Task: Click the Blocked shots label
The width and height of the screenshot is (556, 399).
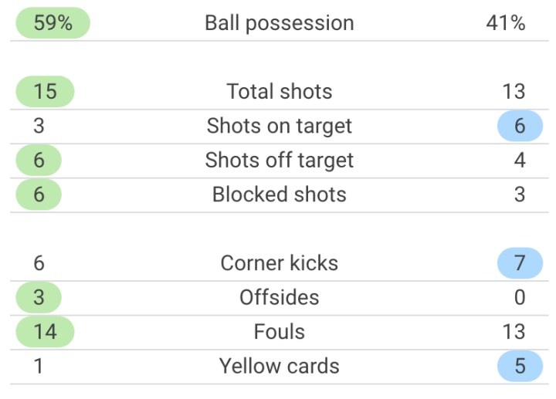Action: pyautogui.click(x=279, y=194)
